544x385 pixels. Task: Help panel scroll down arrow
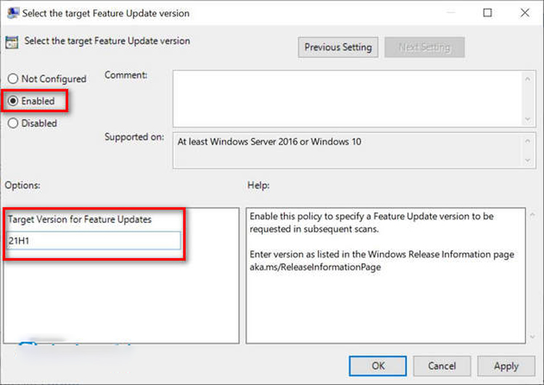click(x=532, y=336)
